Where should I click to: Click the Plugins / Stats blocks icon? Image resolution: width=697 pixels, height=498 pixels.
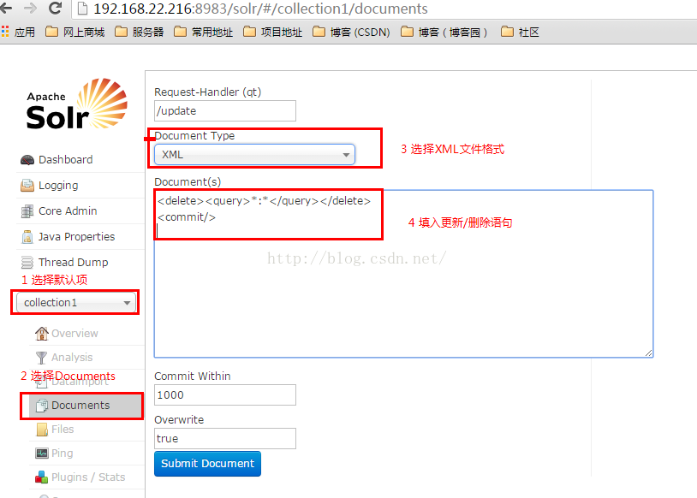pyautogui.click(x=41, y=477)
